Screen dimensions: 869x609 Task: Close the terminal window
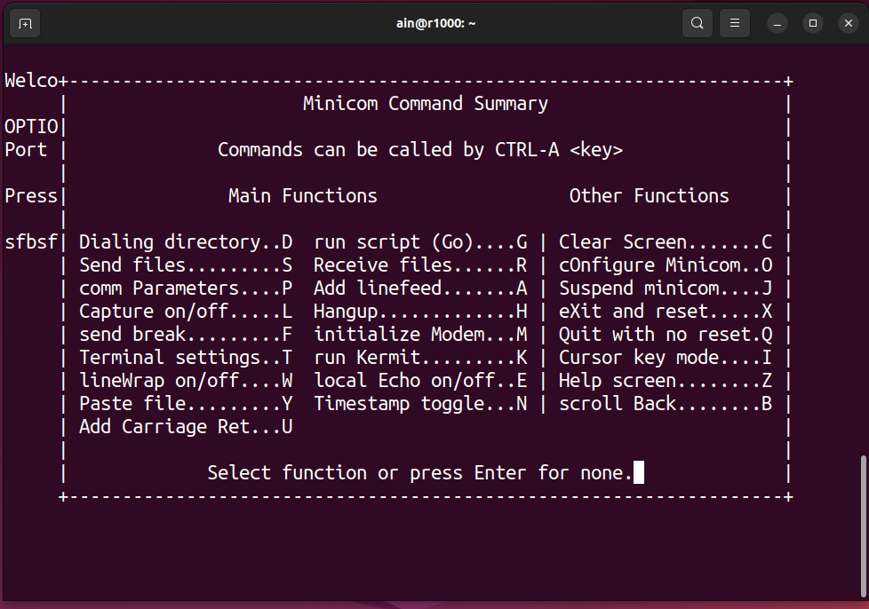849,23
